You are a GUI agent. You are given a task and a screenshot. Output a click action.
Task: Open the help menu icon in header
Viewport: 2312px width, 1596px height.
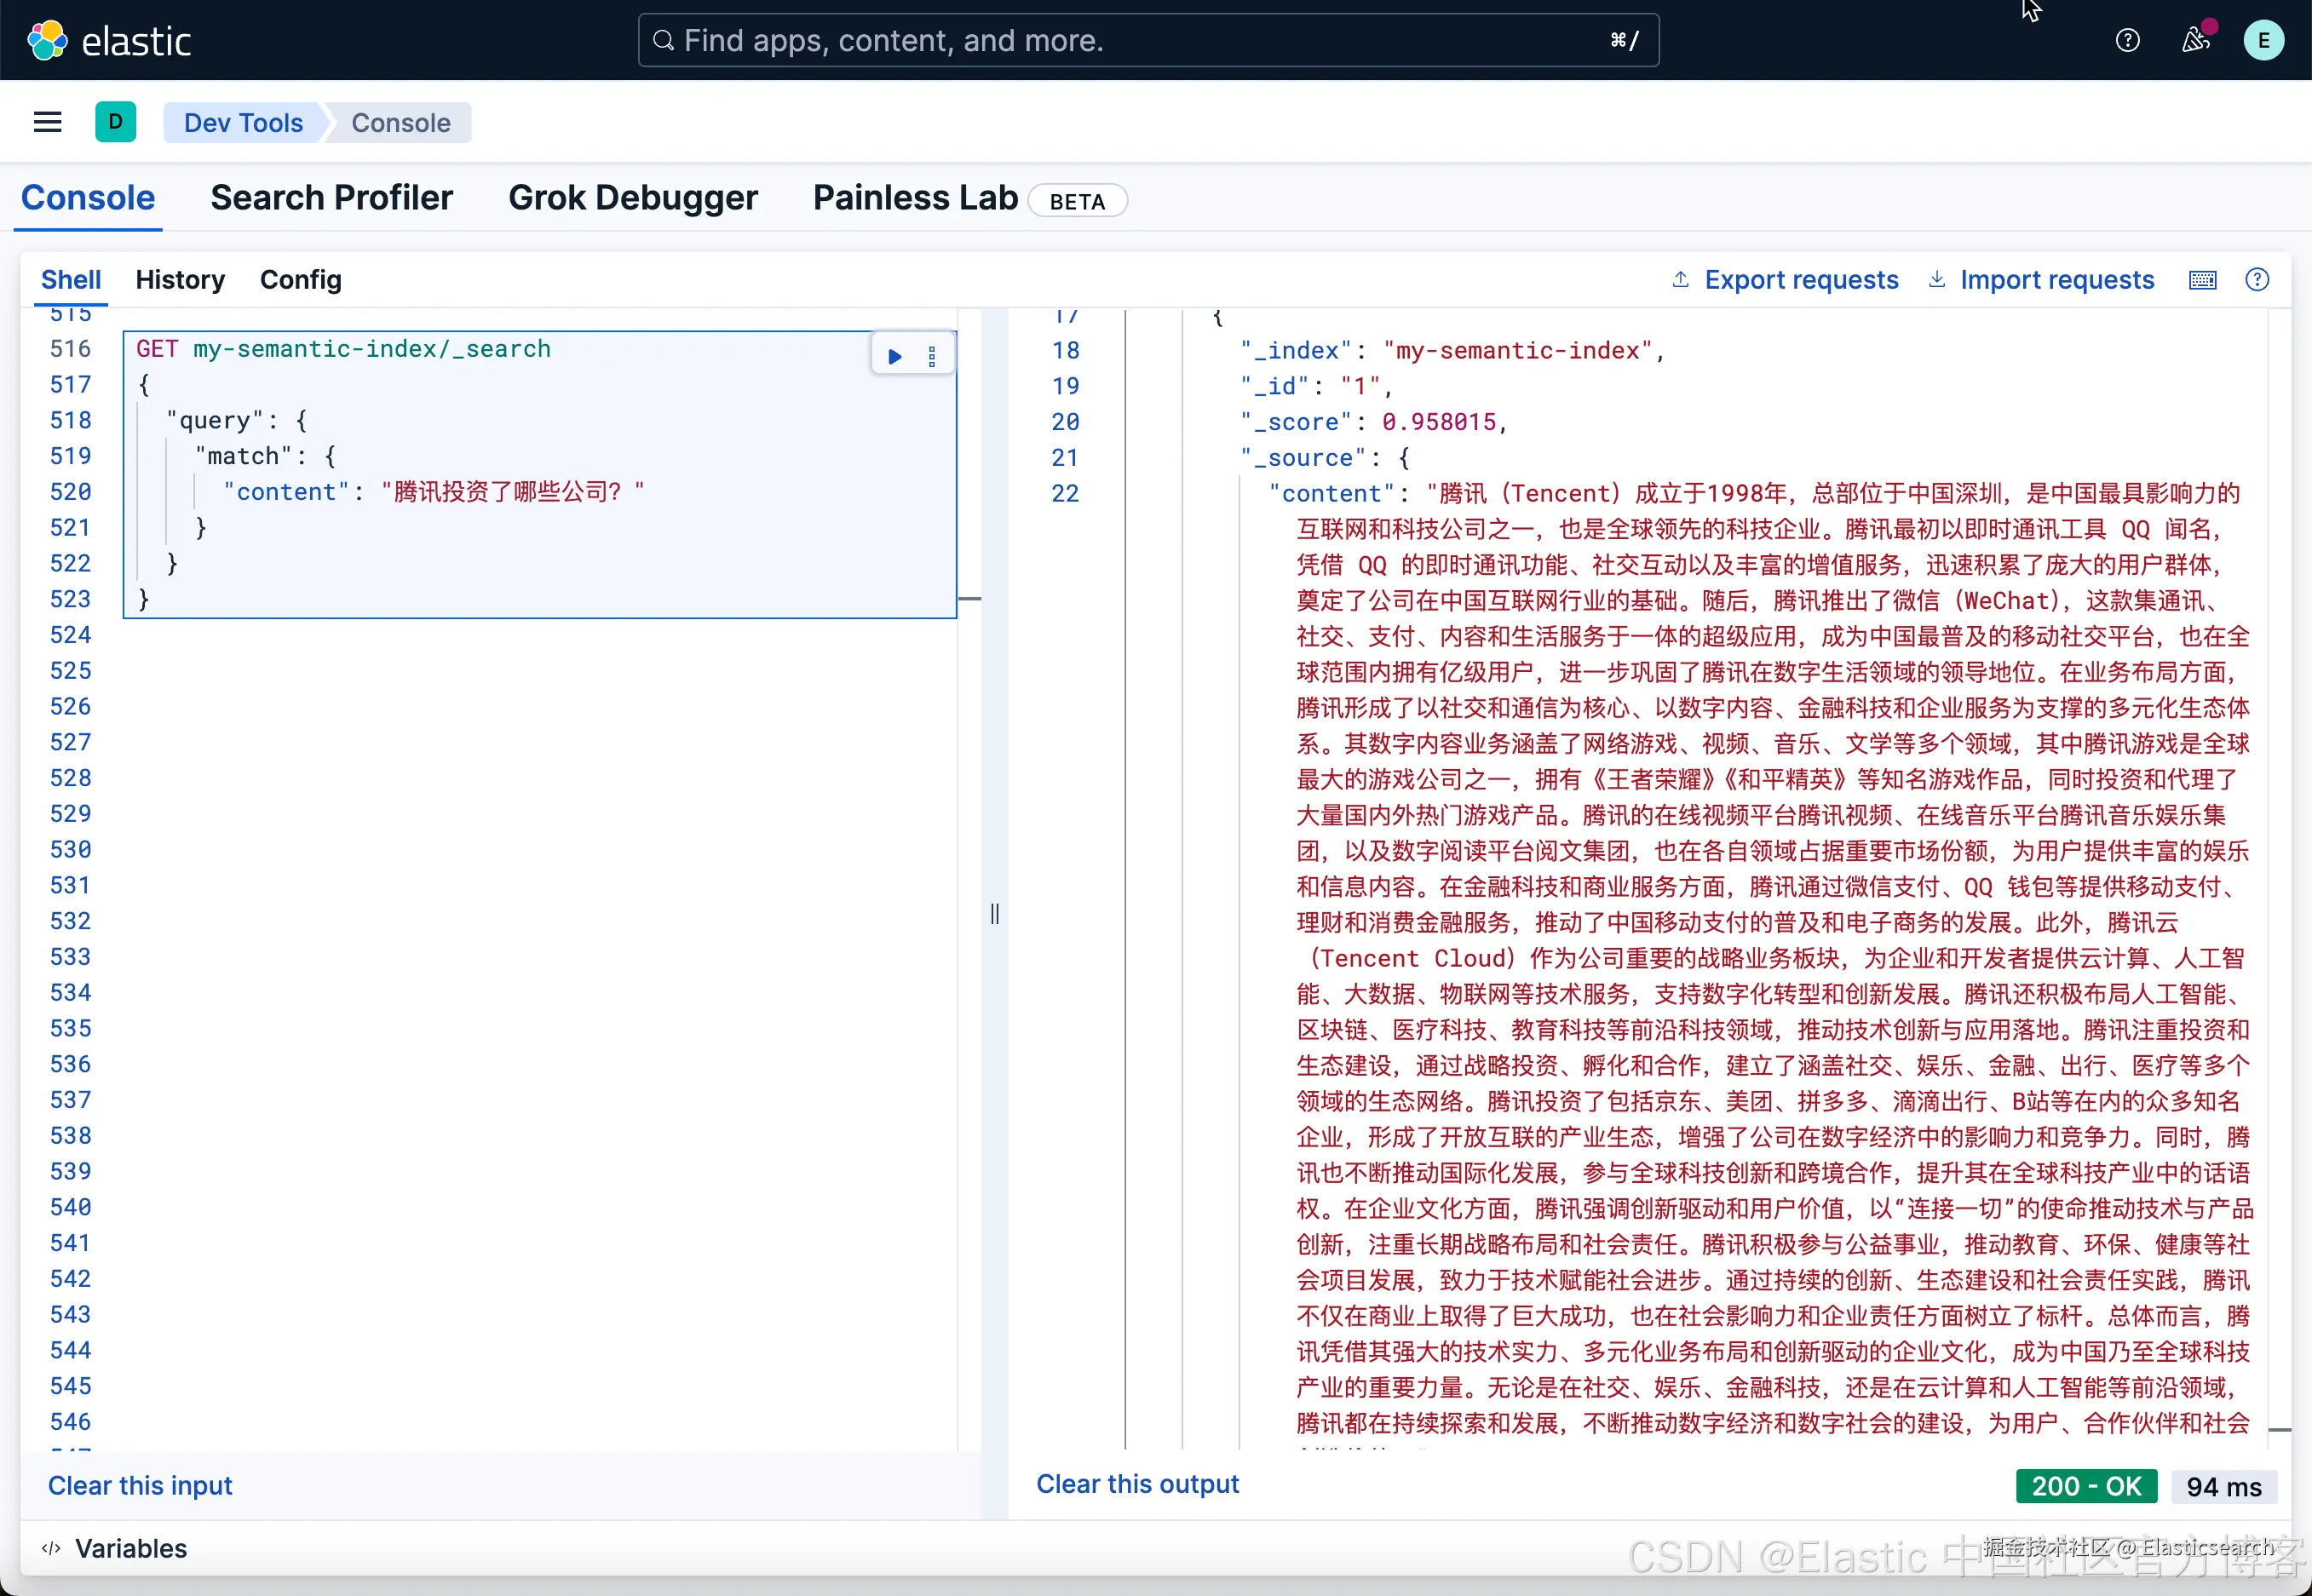coord(2127,41)
